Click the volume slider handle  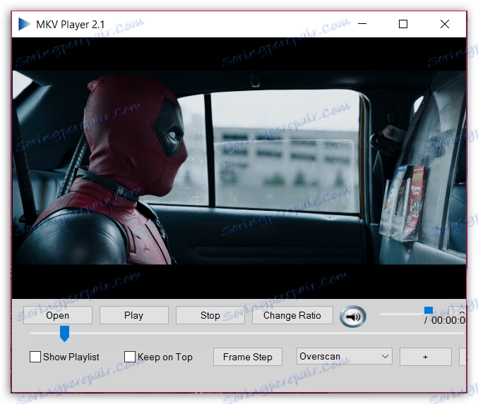(x=429, y=311)
